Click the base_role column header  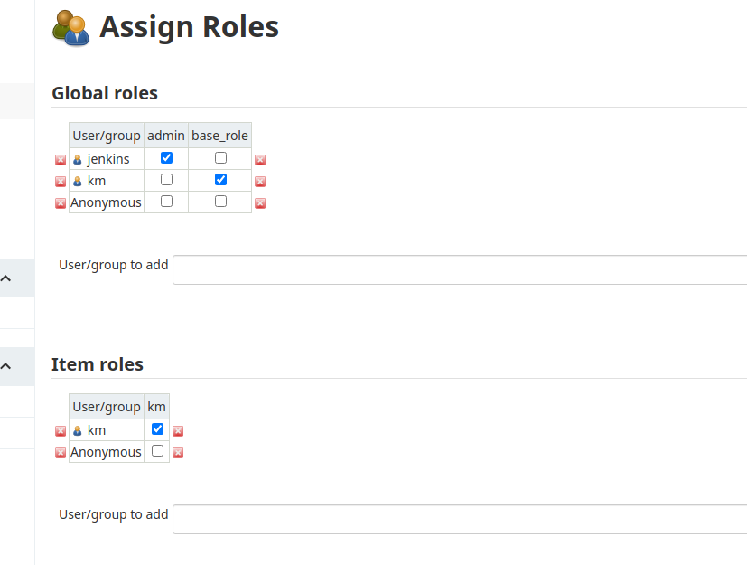click(x=219, y=136)
